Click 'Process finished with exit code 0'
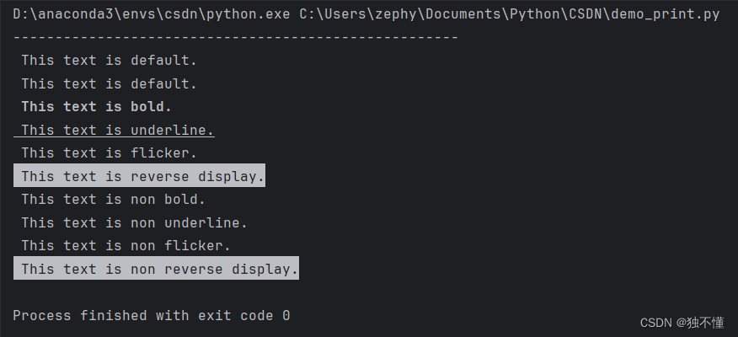Screen dimensions: 738x337 point(151,315)
